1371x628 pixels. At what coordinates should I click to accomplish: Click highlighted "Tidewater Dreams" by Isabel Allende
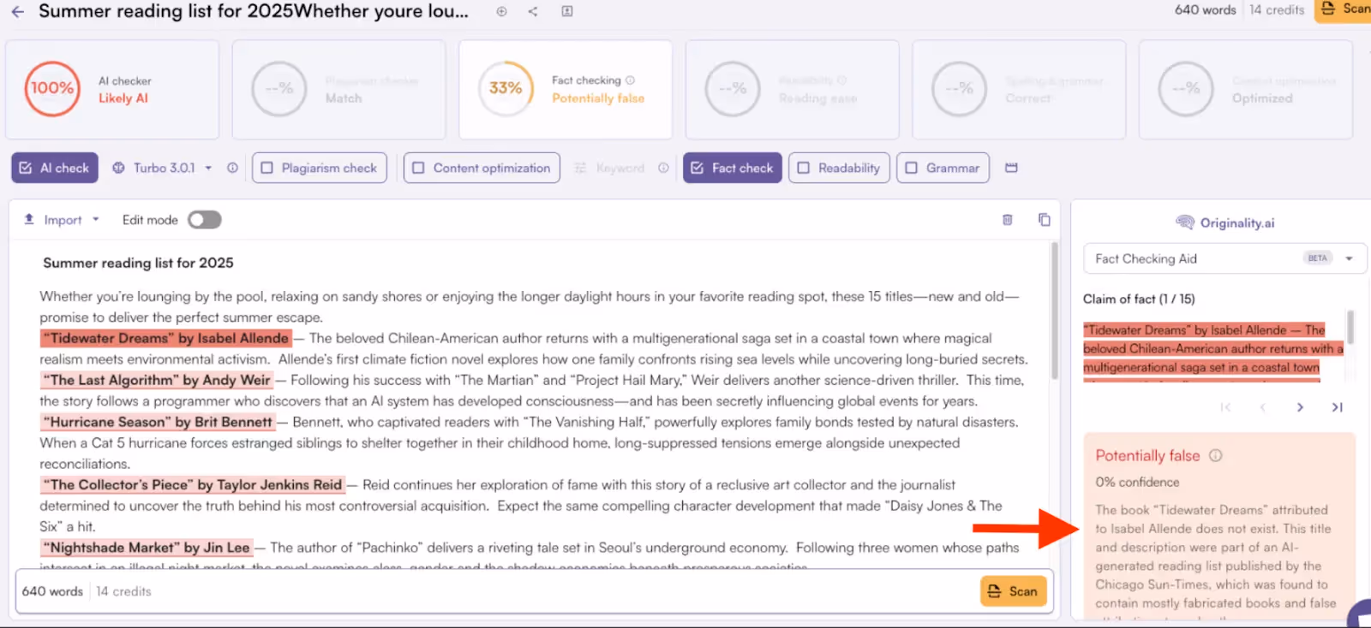[x=167, y=338]
